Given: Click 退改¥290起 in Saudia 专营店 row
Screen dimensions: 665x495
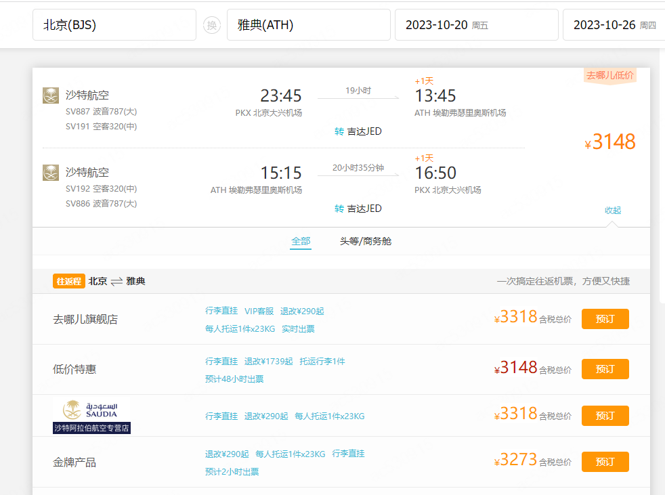Looking at the screenshot, I should (x=266, y=416).
